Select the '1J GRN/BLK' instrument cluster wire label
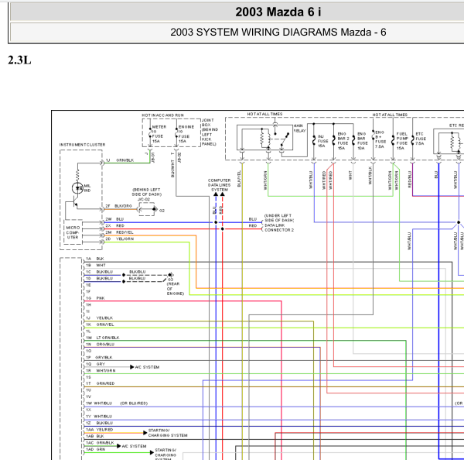 coord(120,160)
